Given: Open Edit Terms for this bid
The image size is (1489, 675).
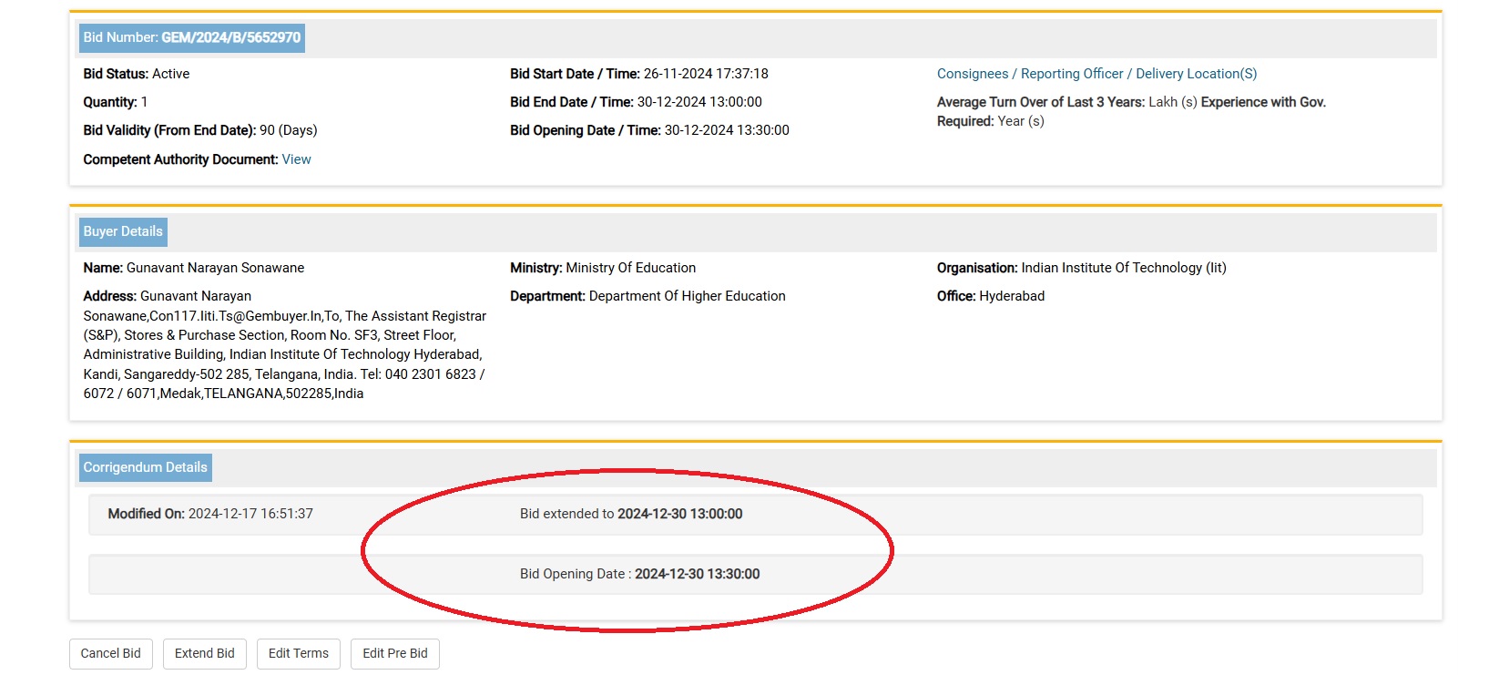Looking at the screenshot, I should click(298, 653).
